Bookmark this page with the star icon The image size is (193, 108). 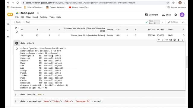168,3
